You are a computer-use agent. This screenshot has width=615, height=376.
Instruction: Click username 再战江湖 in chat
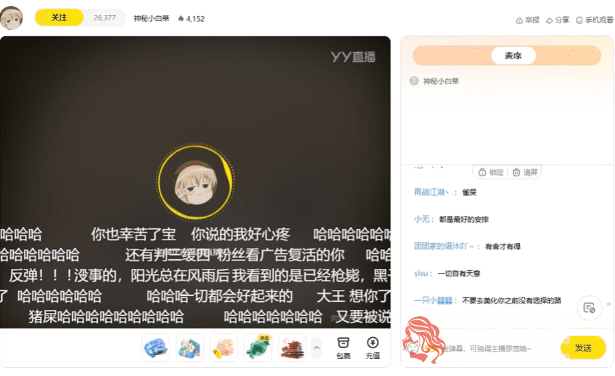click(x=431, y=192)
